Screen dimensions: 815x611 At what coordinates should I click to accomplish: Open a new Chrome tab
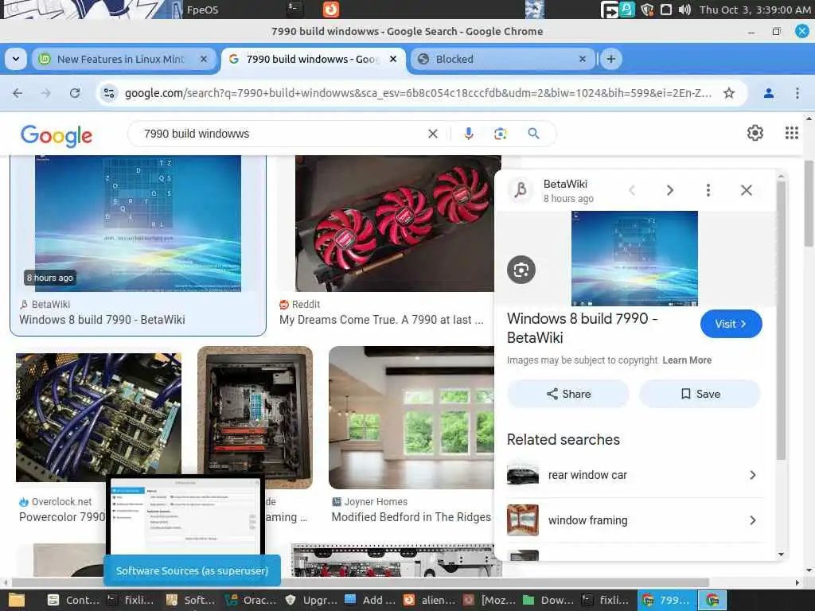pyautogui.click(x=611, y=59)
